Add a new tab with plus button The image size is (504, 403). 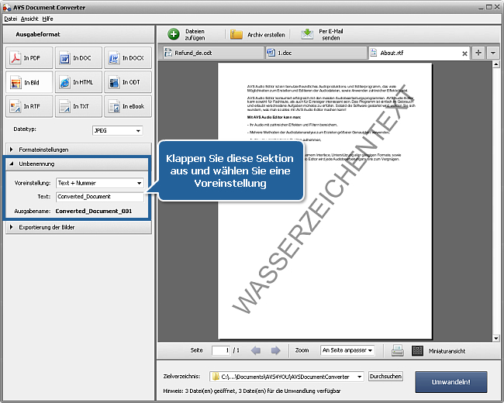478,53
